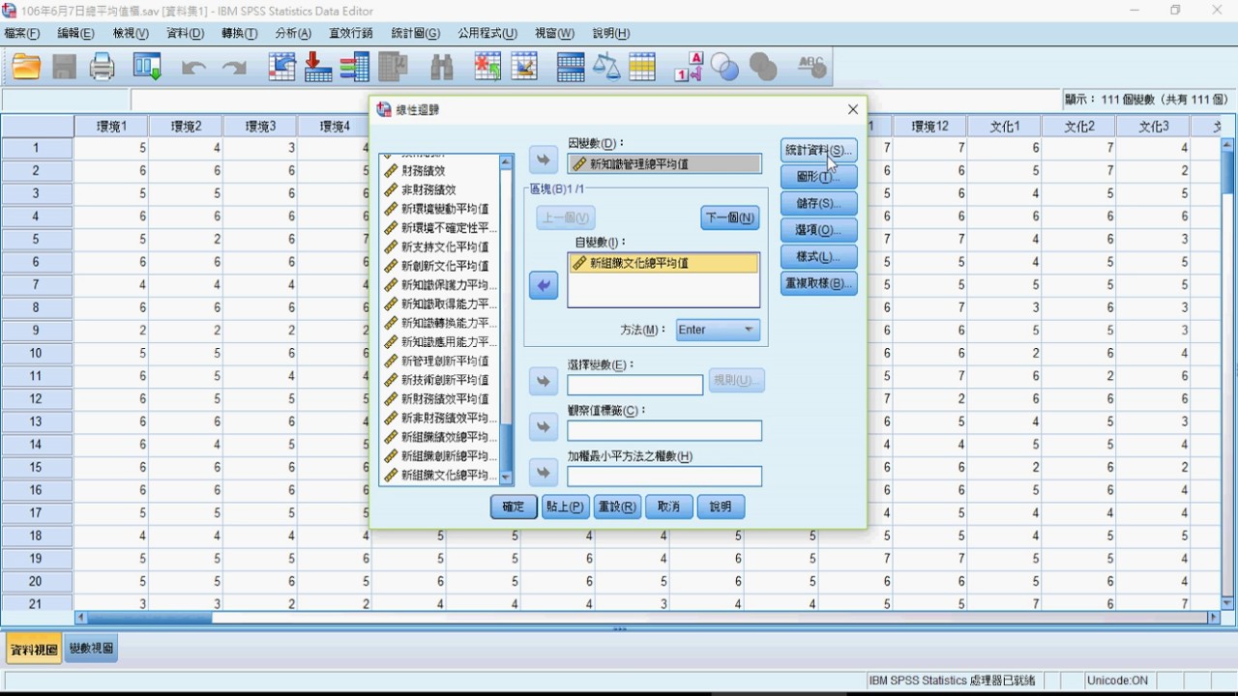Click the Value labels icon
Image resolution: width=1238 pixels, height=696 pixels.
tap(689, 67)
